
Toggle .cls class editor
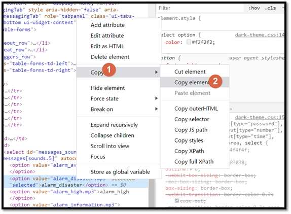pyautogui.click(x=270, y=8)
